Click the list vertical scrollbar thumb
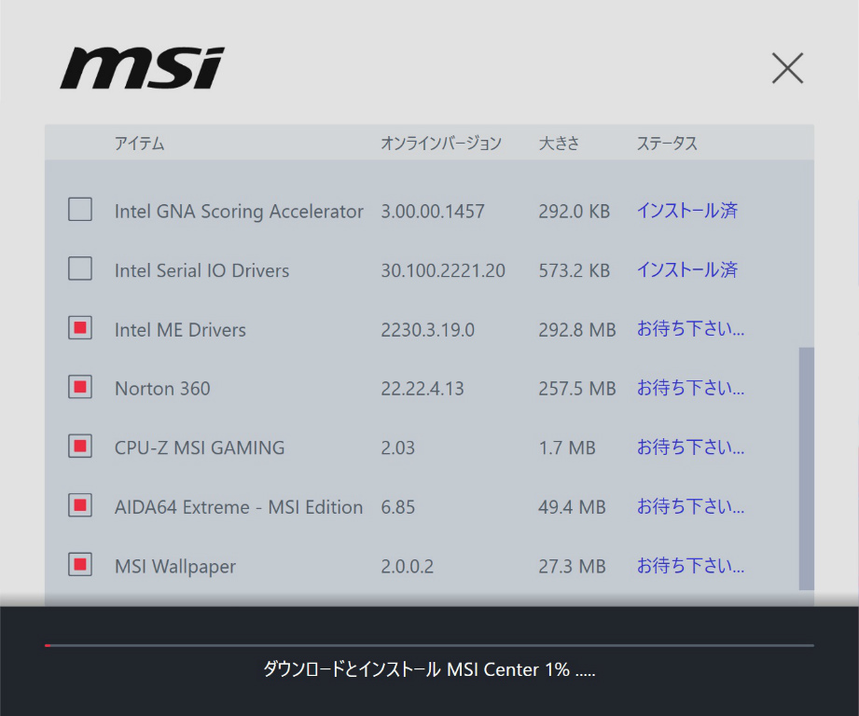Viewport: 859px width, 716px height. pos(807,469)
